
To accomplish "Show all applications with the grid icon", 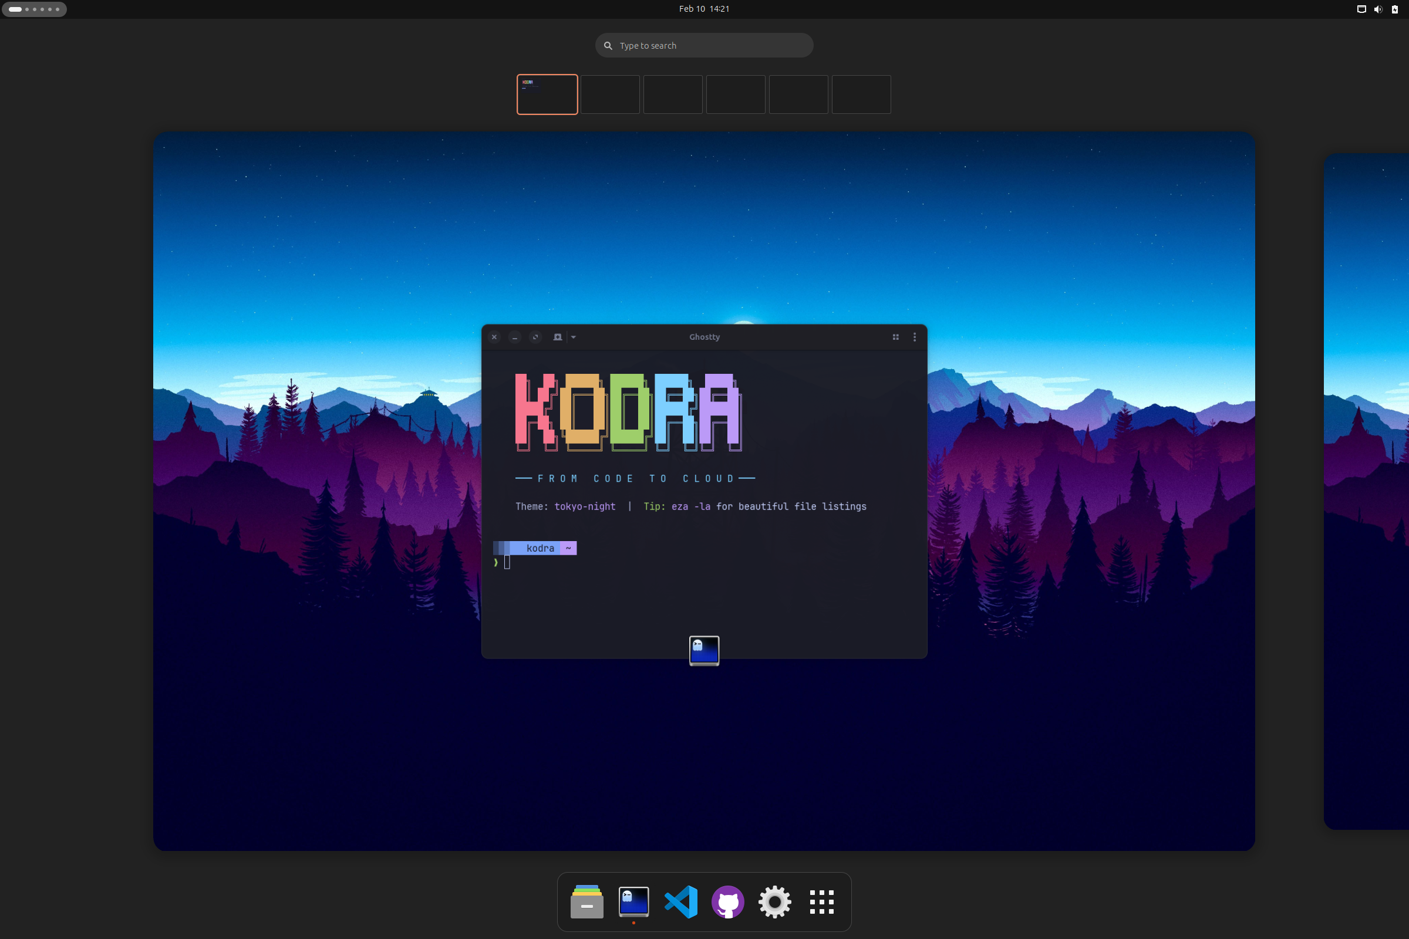I will click(822, 902).
